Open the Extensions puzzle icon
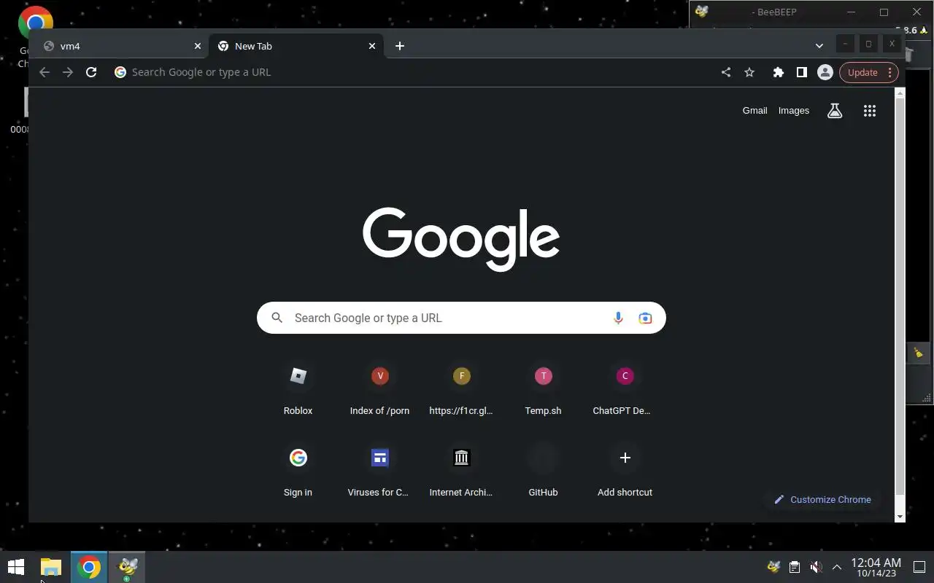934x583 pixels. 779,72
